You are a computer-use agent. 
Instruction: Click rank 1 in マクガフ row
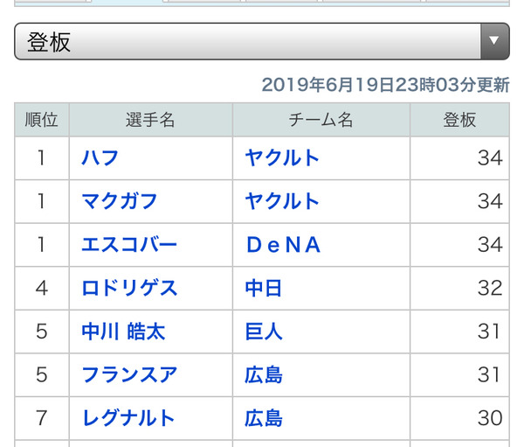[41, 201]
